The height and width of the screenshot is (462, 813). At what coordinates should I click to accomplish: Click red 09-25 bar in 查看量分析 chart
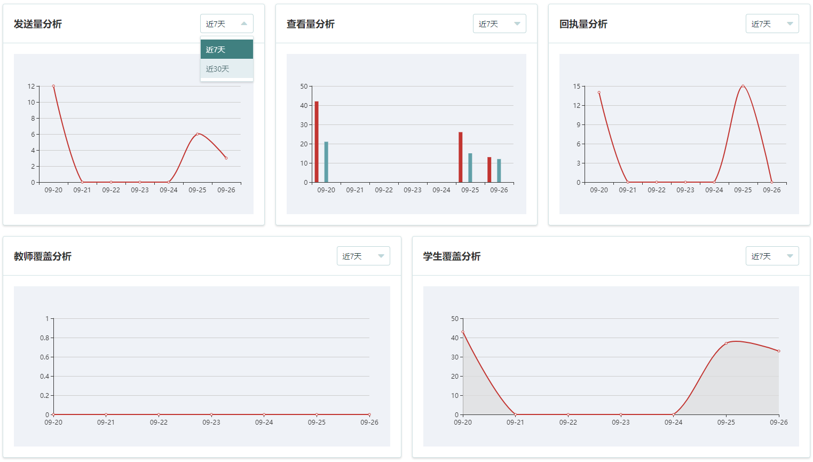click(x=461, y=157)
